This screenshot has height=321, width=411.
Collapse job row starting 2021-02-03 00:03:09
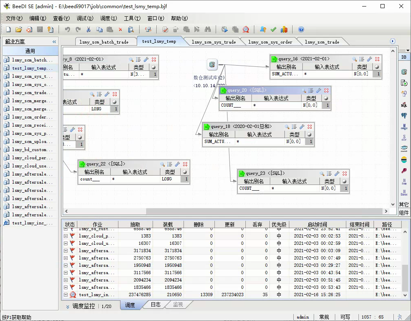(66, 251)
